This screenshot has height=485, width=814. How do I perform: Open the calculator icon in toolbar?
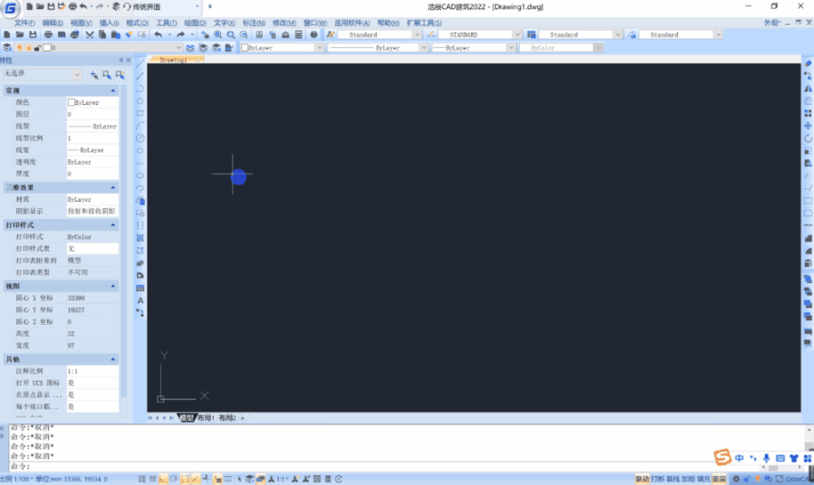point(299,34)
